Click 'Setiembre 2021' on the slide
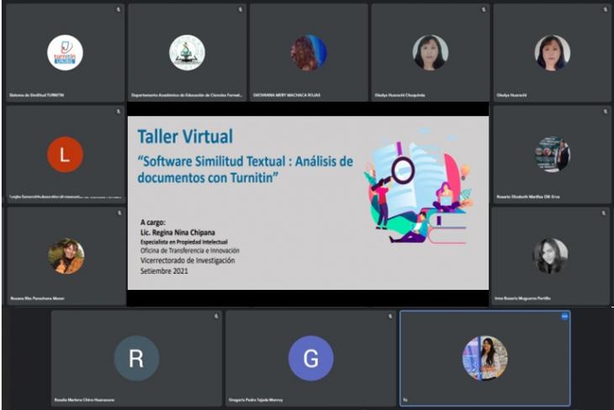614x410 pixels. click(164, 271)
